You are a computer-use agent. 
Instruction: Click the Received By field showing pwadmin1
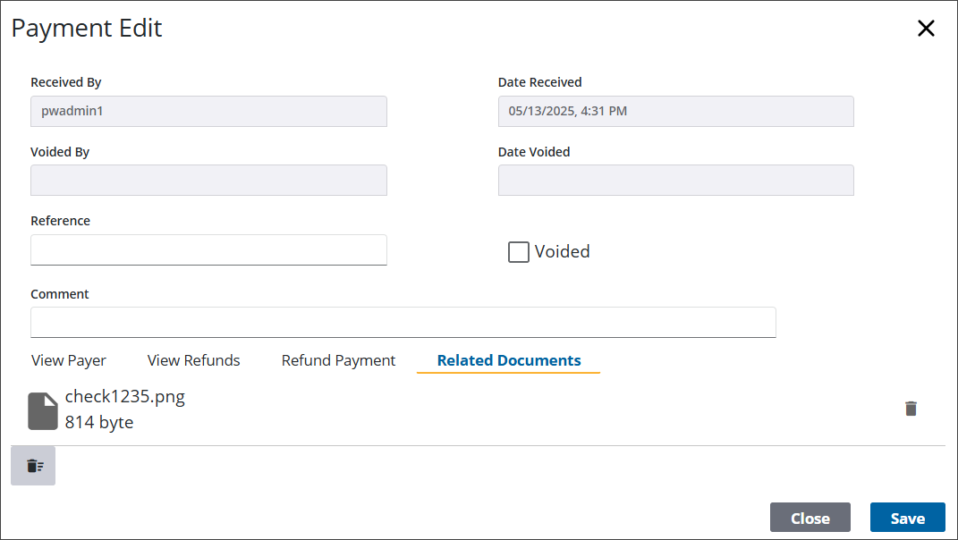(208, 111)
